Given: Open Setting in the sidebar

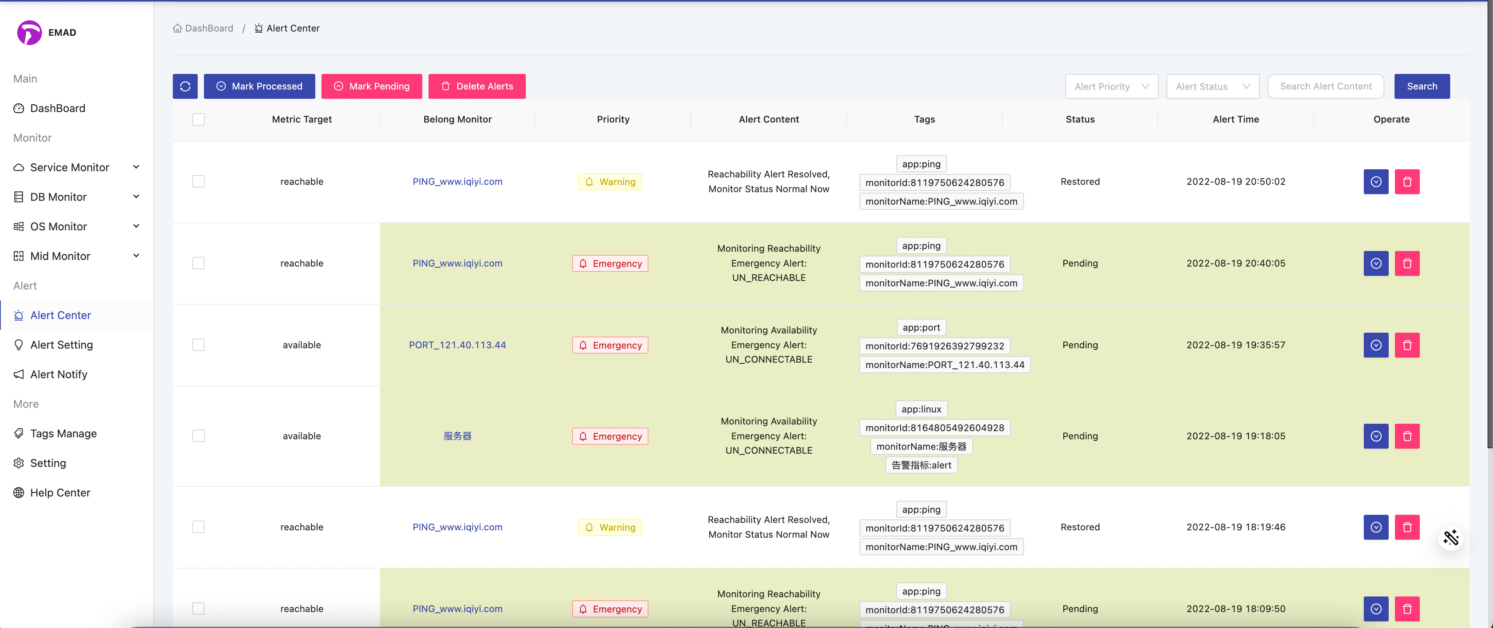Looking at the screenshot, I should 77,463.
